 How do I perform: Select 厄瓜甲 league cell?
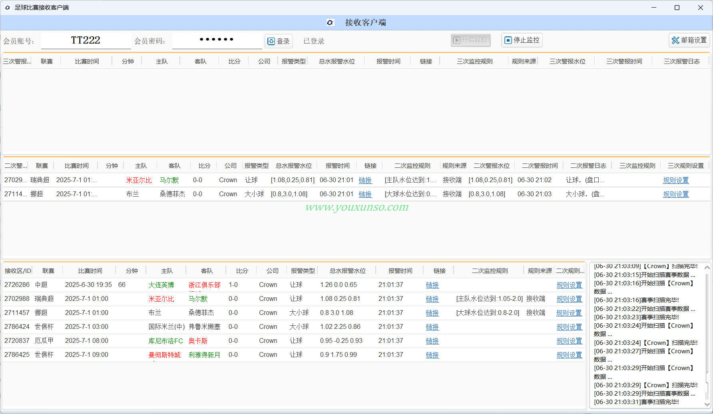pyautogui.click(x=44, y=341)
